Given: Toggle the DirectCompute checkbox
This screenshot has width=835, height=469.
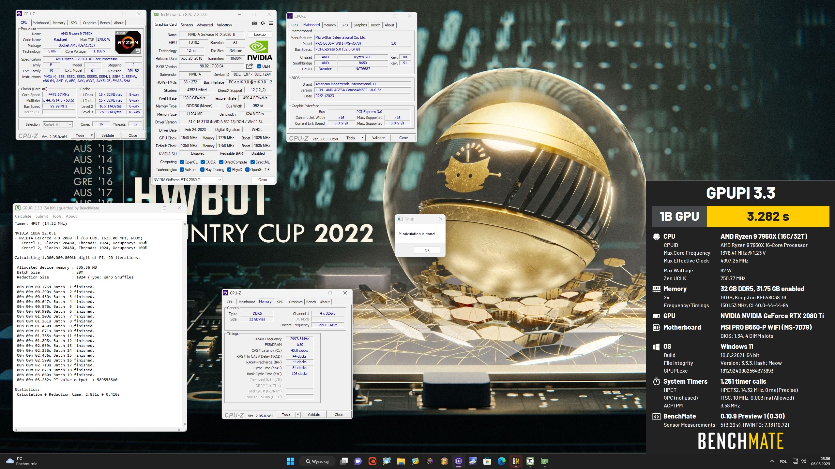Looking at the screenshot, I should point(221,162).
